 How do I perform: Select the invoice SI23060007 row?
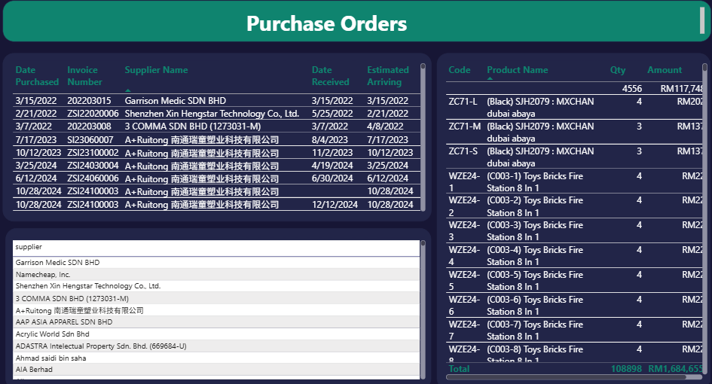tap(216, 139)
